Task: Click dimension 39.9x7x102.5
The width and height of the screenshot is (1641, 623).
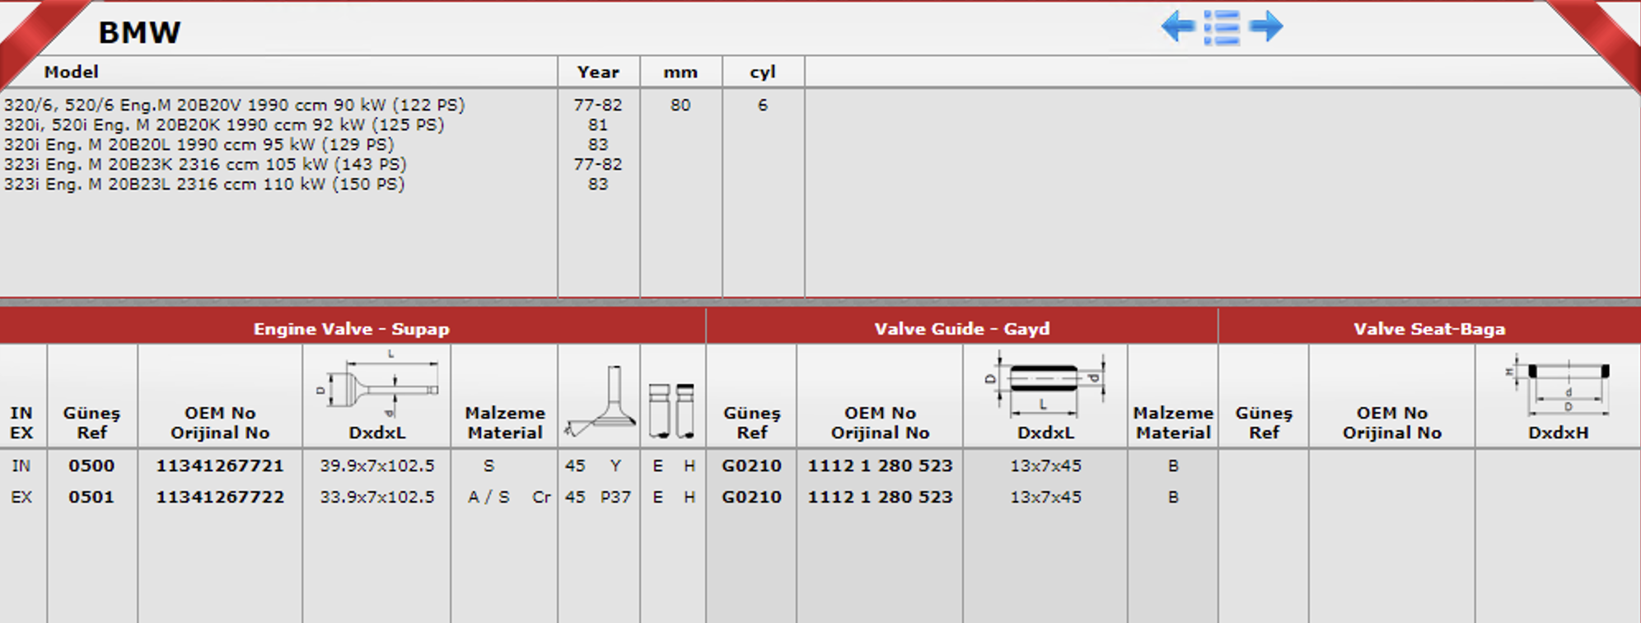Action: coord(377,466)
